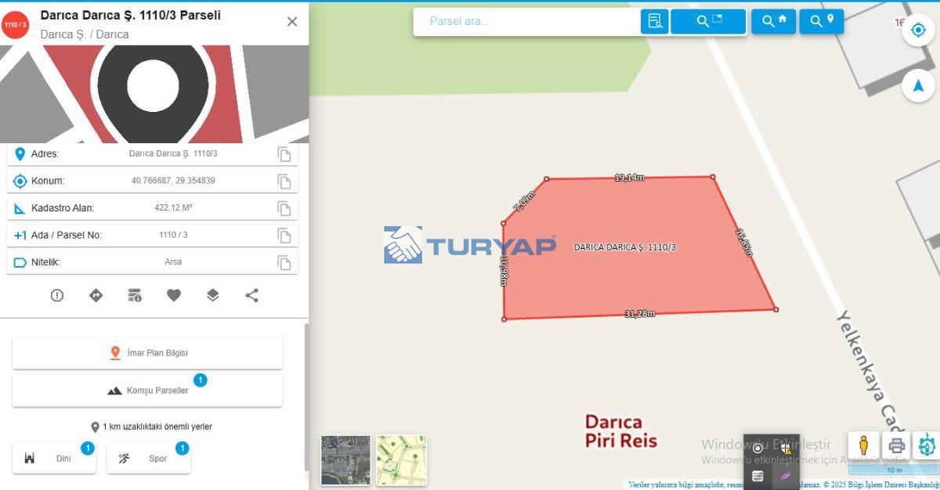Click the printer icon on map
The height and width of the screenshot is (490, 940).
897,445
